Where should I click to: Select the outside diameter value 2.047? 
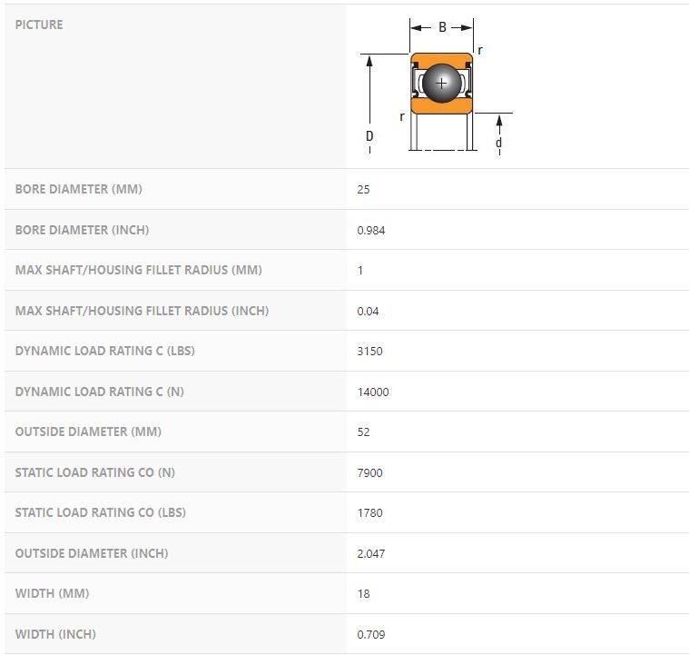(x=371, y=553)
